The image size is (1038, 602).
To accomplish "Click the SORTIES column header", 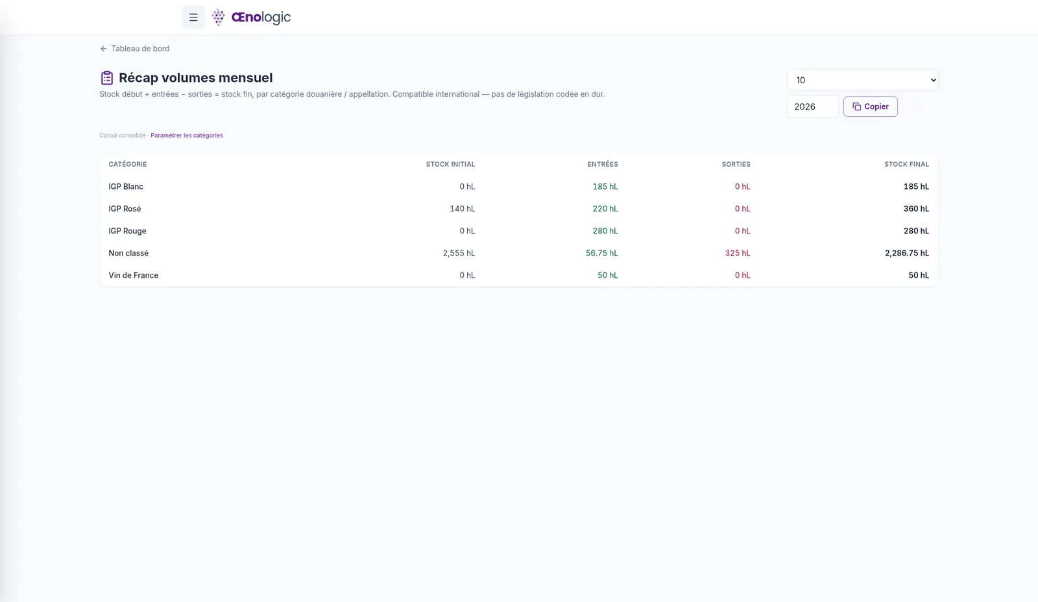I will click(736, 164).
